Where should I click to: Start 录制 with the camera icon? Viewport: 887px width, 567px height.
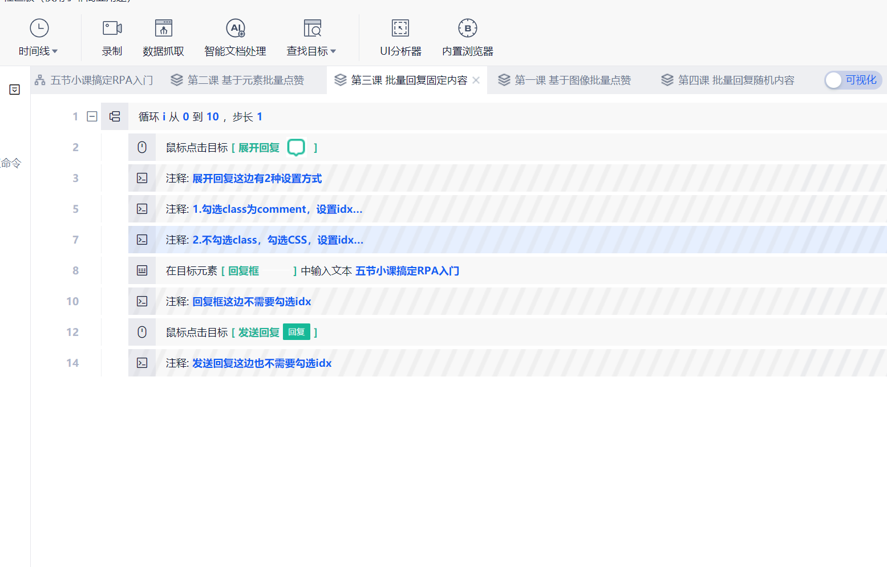click(112, 28)
